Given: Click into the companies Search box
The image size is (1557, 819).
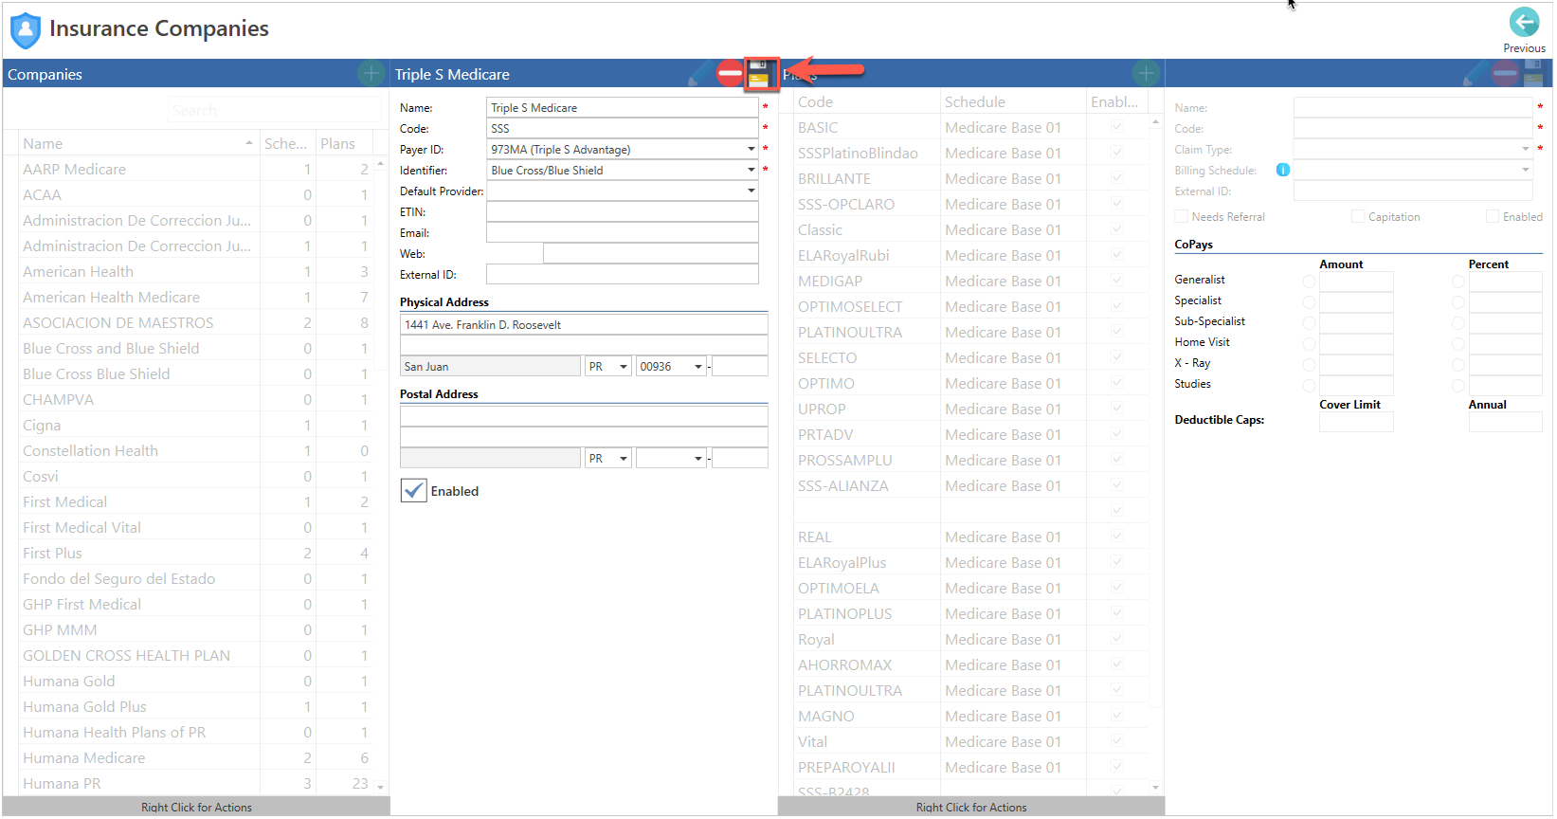Looking at the screenshot, I should pyautogui.click(x=275, y=111).
